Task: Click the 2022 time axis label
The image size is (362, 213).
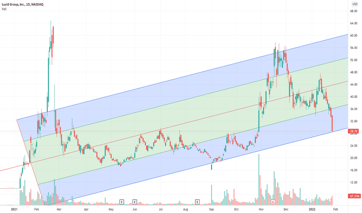Action: point(312,209)
